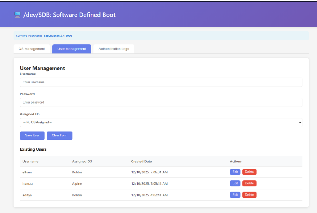Image resolution: width=317 pixels, height=213 pixels.
Task: Click the Clear Form button
Action: coord(59,135)
